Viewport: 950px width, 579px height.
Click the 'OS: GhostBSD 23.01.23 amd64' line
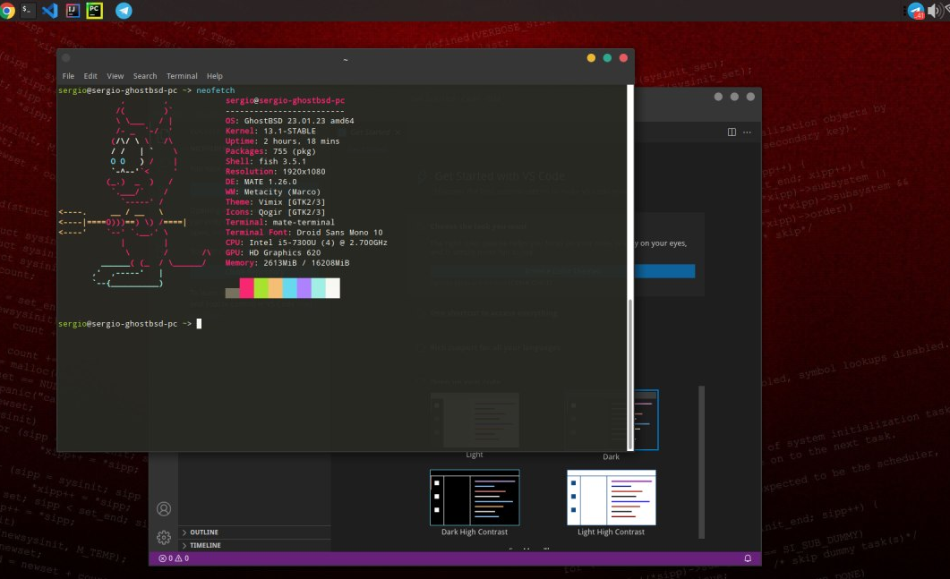pyautogui.click(x=289, y=121)
